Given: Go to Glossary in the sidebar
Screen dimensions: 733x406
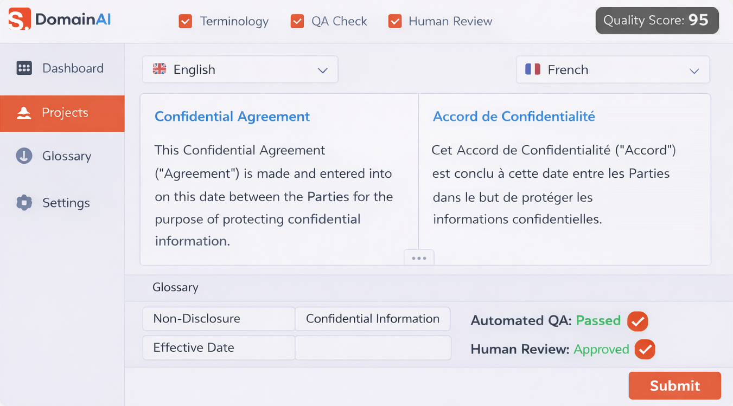Looking at the screenshot, I should [x=66, y=156].
